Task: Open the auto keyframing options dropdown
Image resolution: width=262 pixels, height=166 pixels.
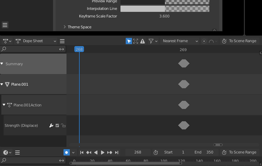Action: (x=73, y=152)
